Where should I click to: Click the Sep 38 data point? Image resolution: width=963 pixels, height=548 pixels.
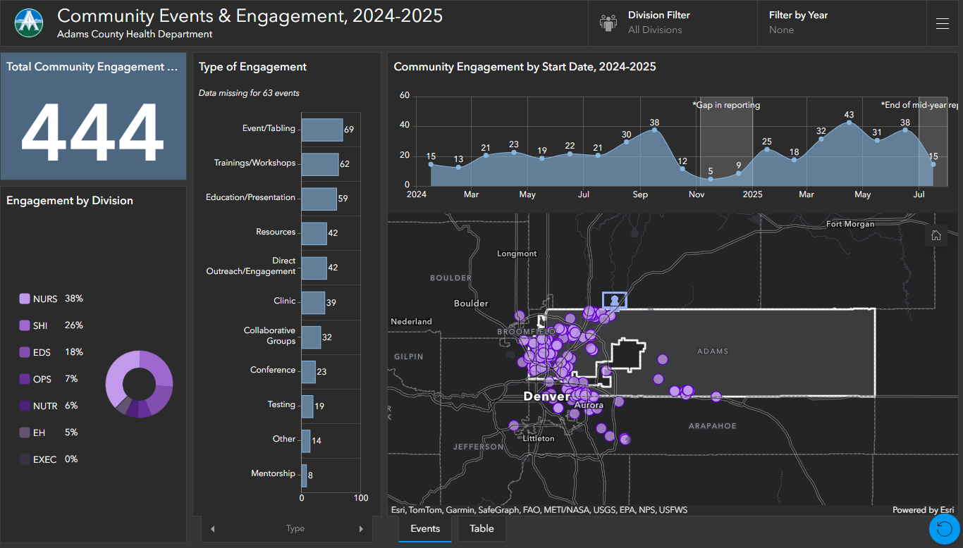(654, 130)
